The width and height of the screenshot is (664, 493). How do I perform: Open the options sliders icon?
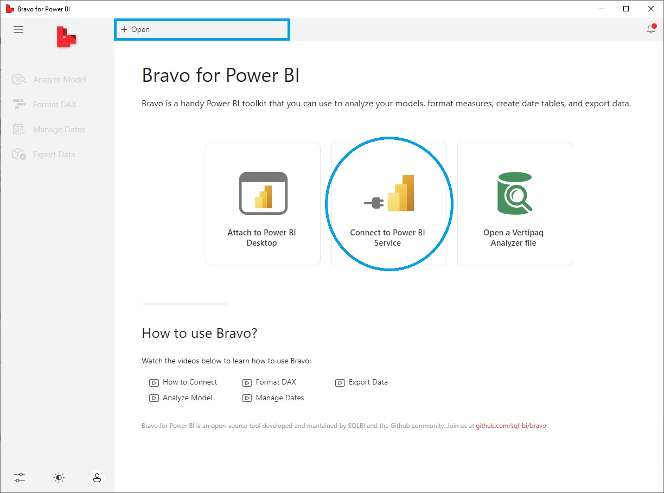pyautogui.click(x=19, y=477)
